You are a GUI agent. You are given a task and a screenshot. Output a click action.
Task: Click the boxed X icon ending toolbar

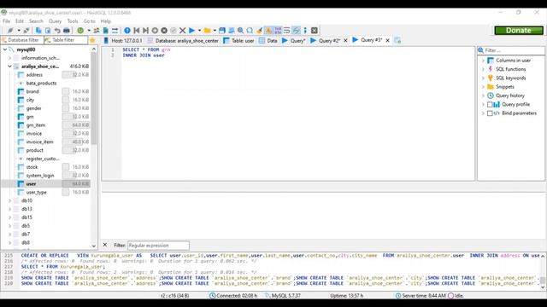click(x=315, y=31)
